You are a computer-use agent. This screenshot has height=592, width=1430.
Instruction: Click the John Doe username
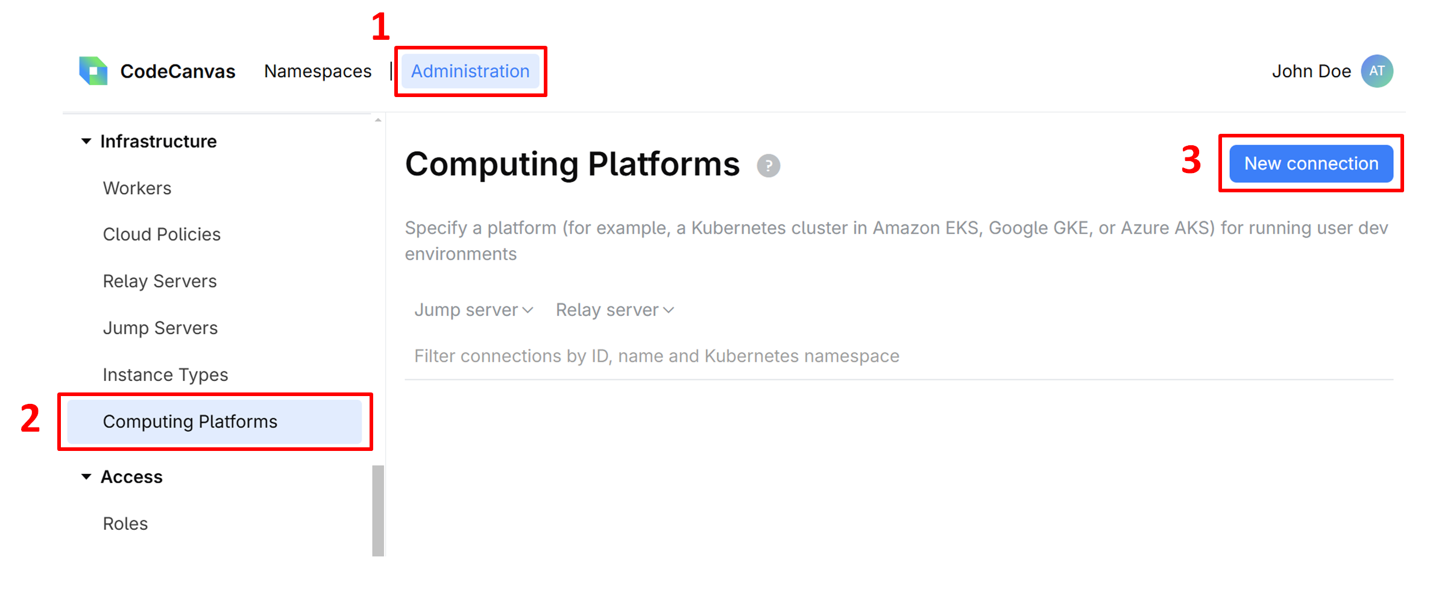pyautogui.click(x=1311, y=71)
